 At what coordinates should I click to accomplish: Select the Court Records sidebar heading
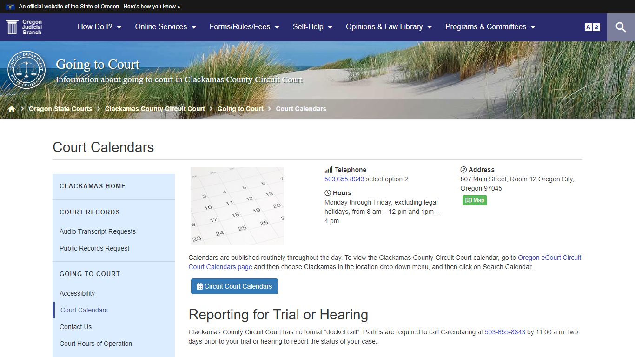click(x=90, y=212)
